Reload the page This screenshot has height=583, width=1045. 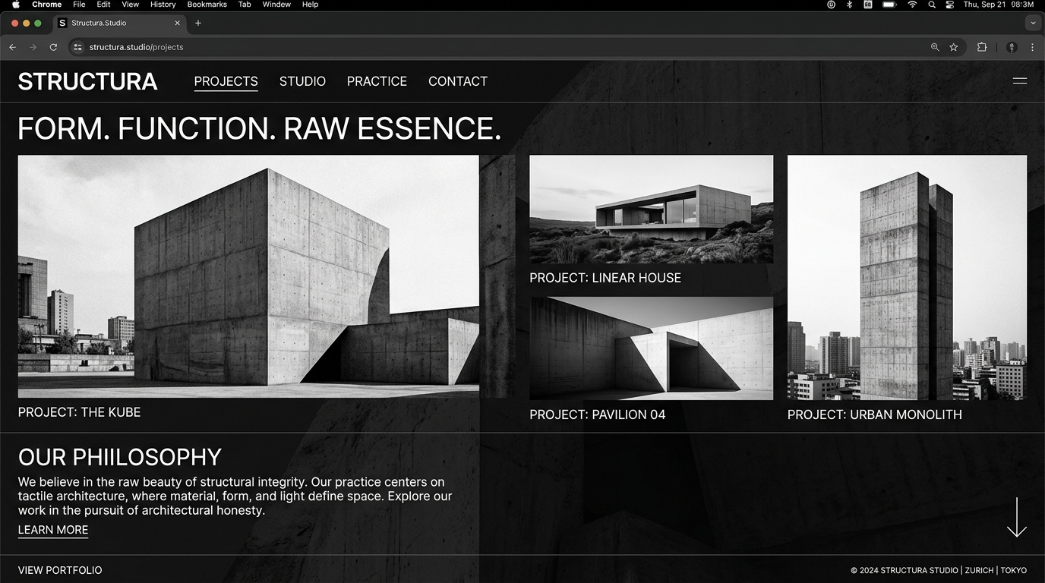53,47
